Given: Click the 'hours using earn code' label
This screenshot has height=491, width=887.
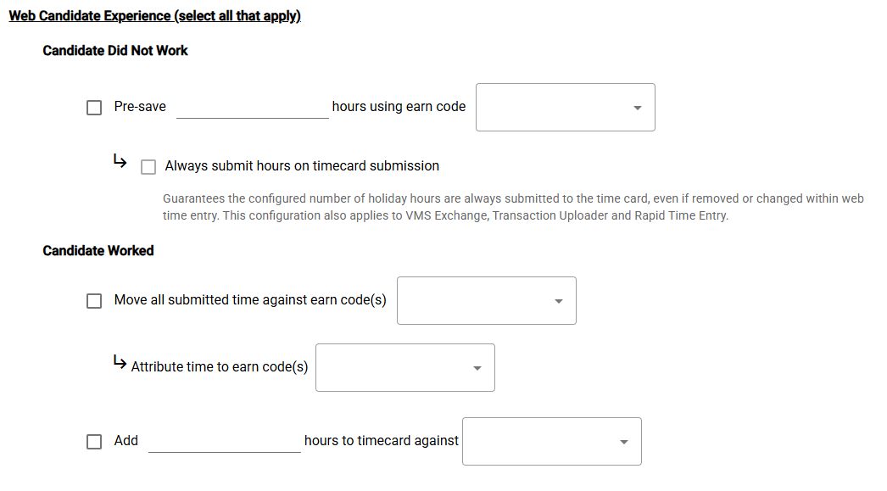Looking at the screenshot, I should 399,107.
